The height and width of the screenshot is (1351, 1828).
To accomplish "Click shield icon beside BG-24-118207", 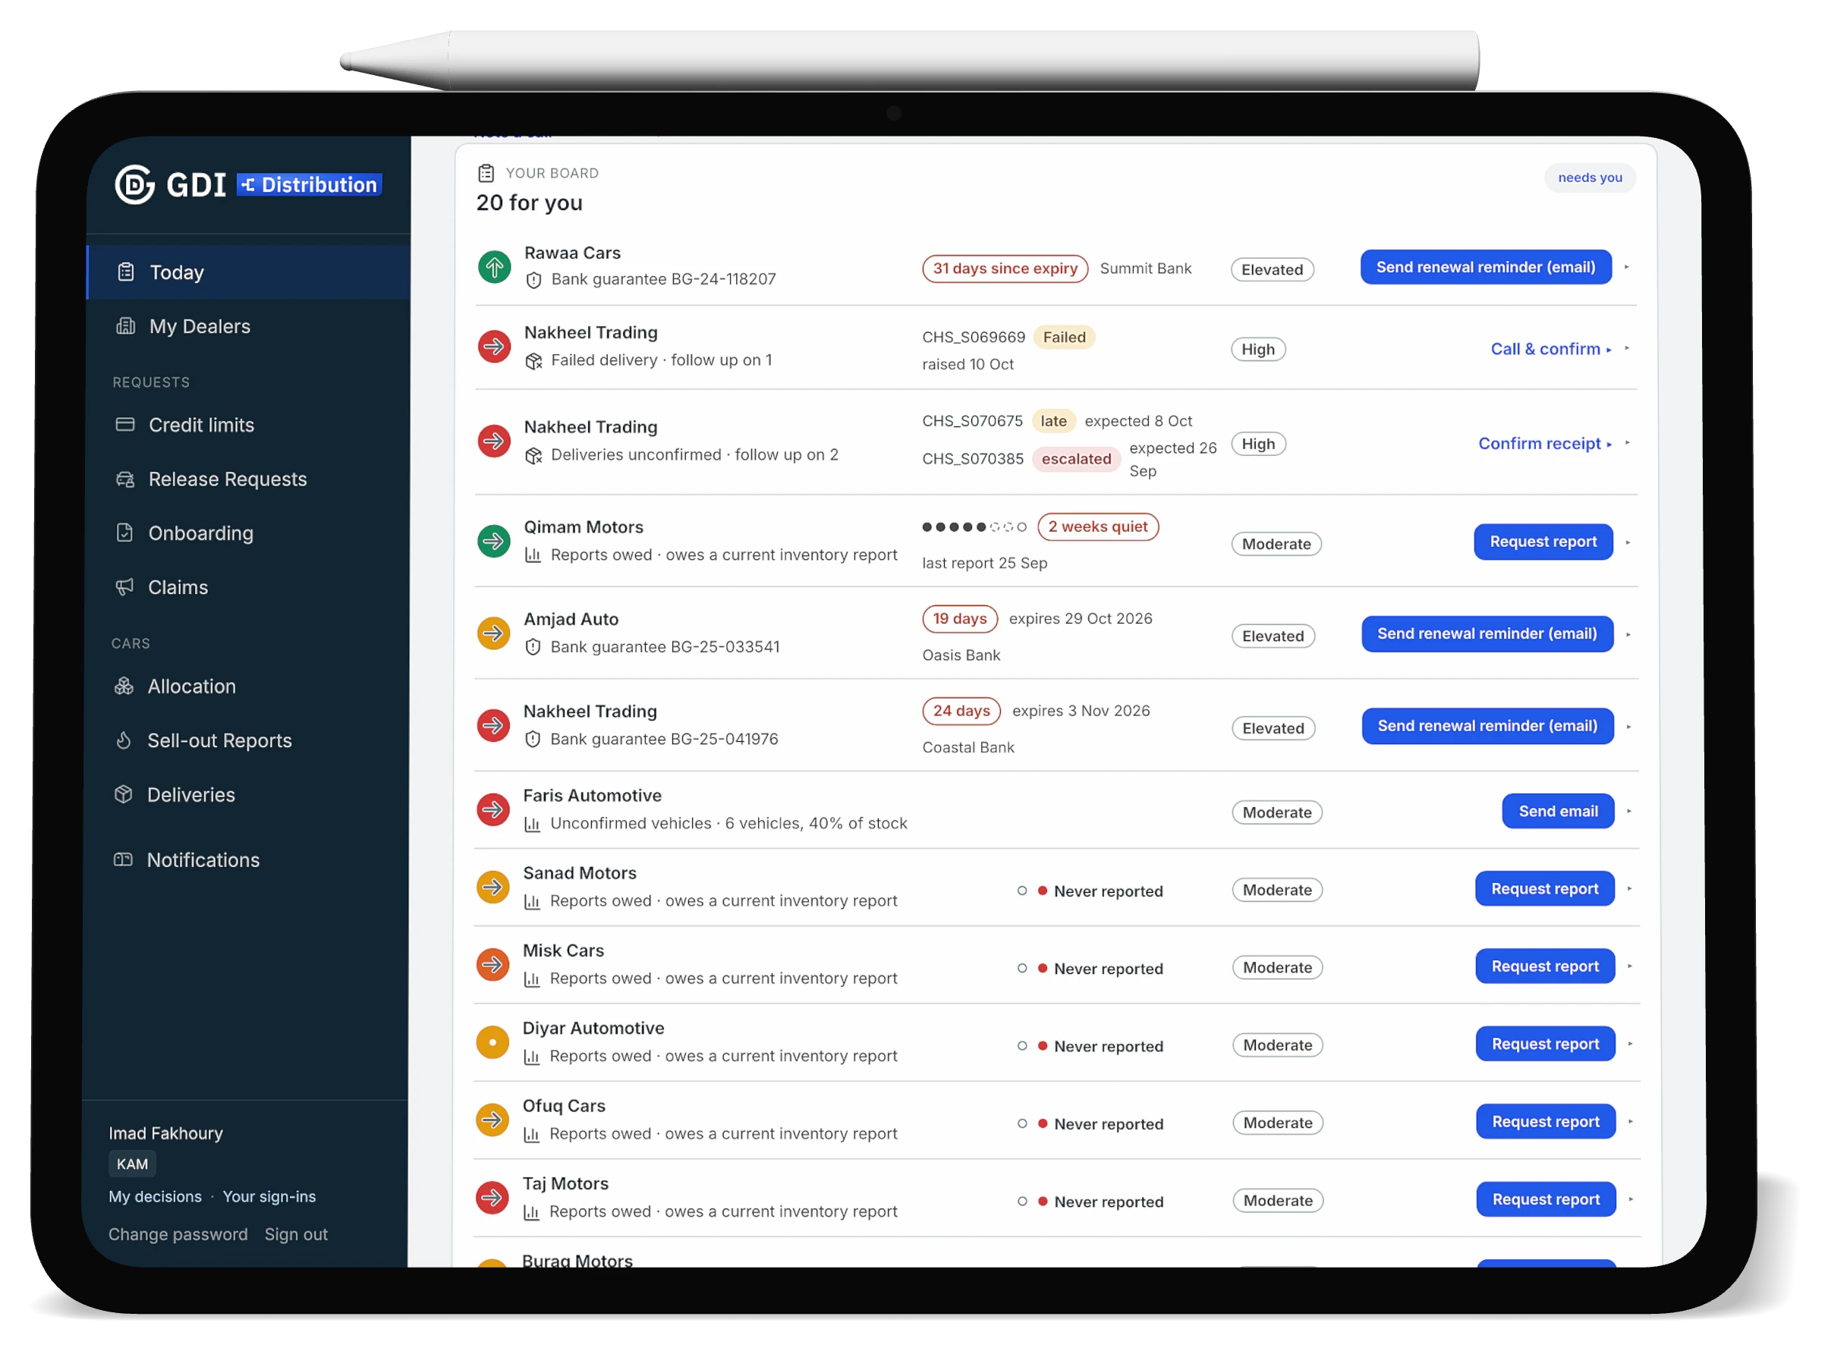I will pyautogui.click(x=534, y=280).
